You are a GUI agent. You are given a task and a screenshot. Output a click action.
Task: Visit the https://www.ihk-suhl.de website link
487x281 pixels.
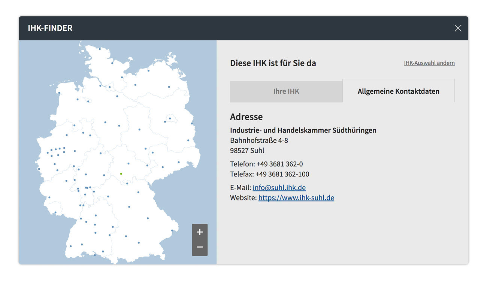[x=296, y=197]
